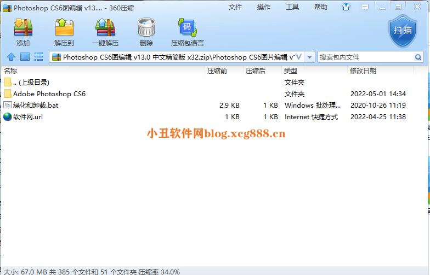Switch to list detail view
Viewport: 430px width, 275px height.
pyautogui.click(x=38, y=57)
